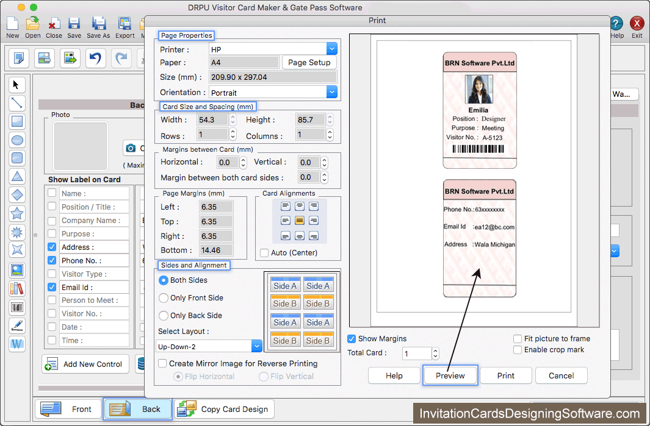The height and width of the screenshot is (426, 650).
Task: Toggle the Address label checkbox
Action: tap(52, 247)
